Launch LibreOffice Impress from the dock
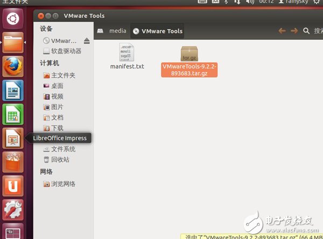This screenshot has height=239, width=323. [13, 138]
